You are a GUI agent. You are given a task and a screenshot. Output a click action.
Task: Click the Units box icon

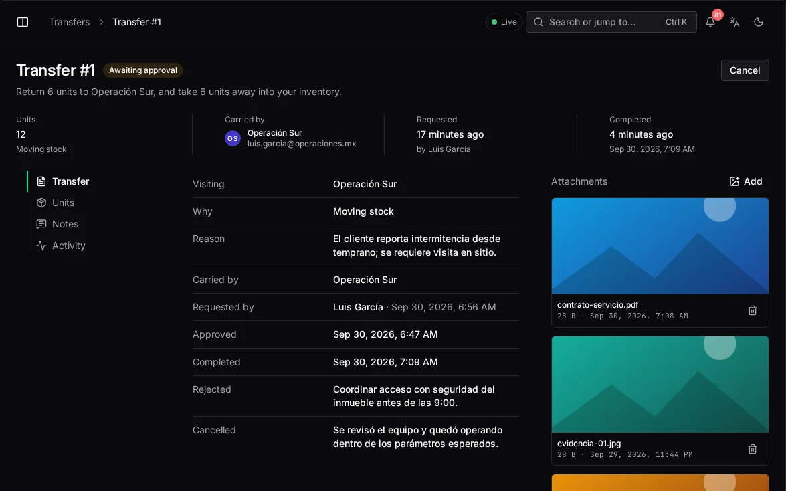(x=41, y=203)
